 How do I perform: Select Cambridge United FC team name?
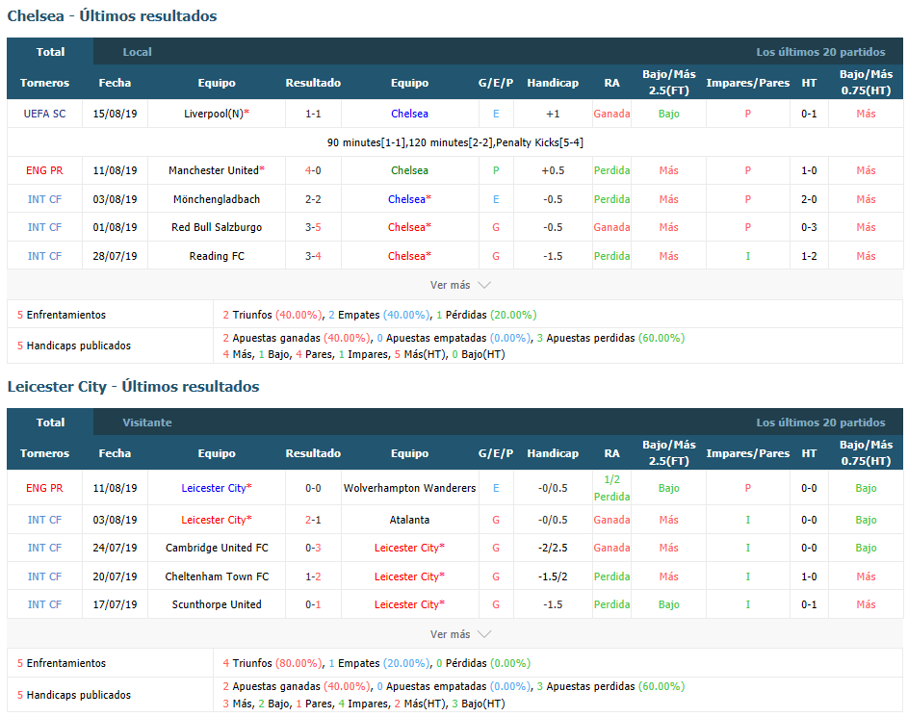point(217,548)
